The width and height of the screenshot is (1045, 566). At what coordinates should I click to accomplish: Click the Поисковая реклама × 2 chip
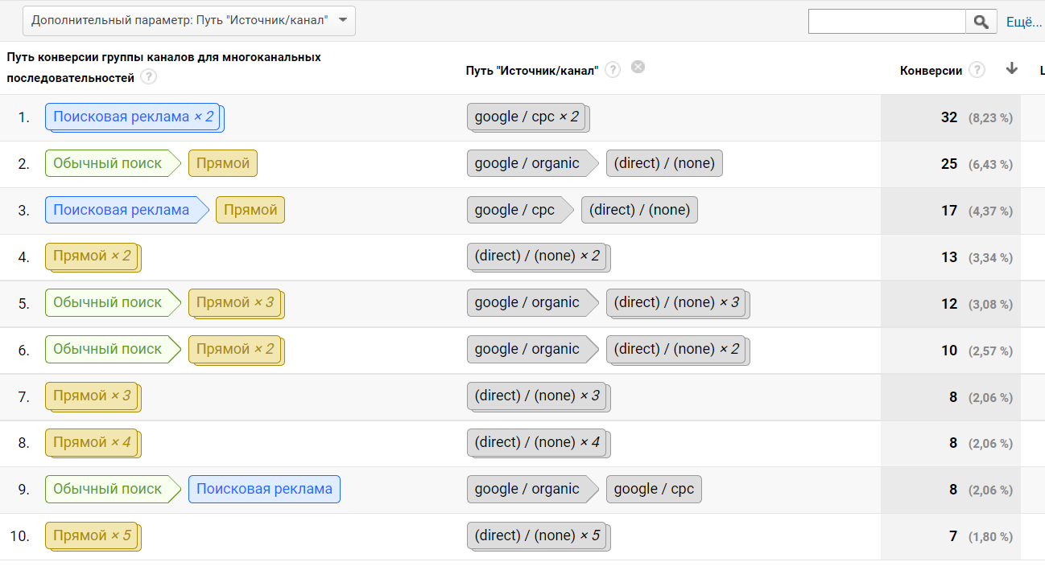[x=134, y=117]
